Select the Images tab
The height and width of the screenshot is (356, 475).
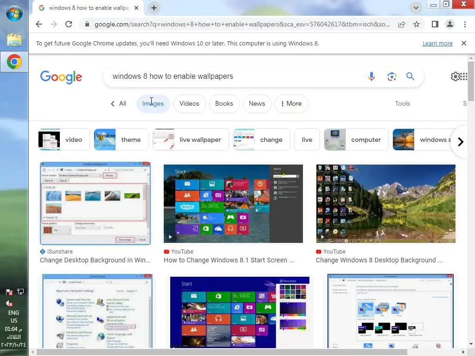point(153,103)
